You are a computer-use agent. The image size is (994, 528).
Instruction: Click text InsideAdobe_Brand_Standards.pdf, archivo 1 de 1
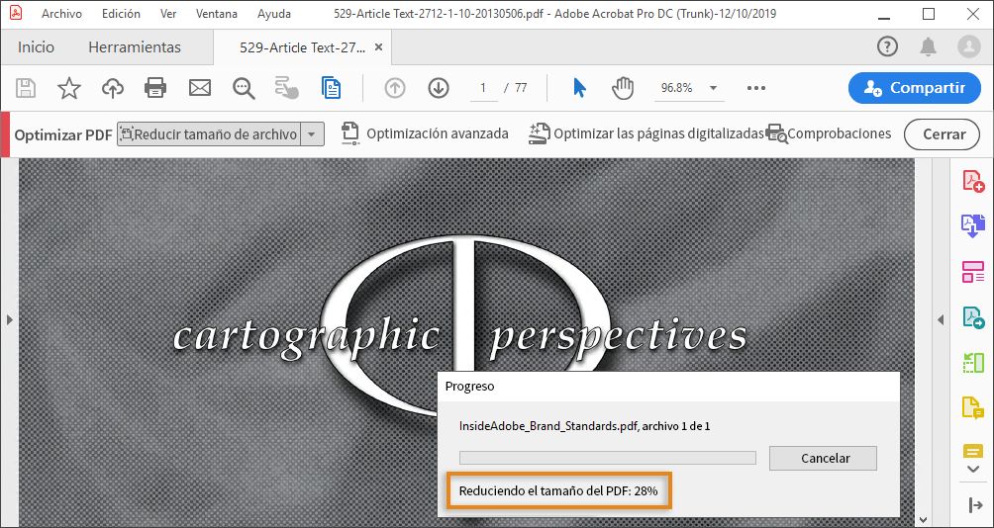[584, 426]
